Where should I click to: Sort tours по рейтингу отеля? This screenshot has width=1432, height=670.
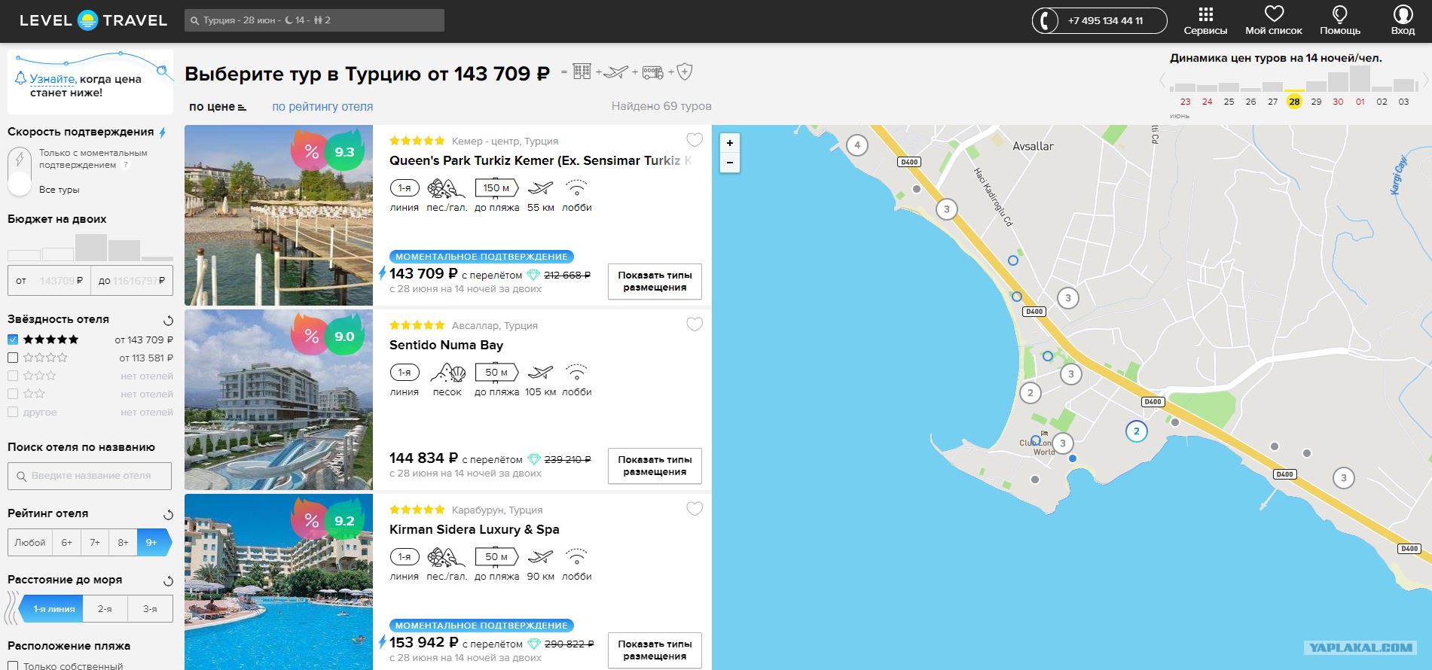[322, 107]
